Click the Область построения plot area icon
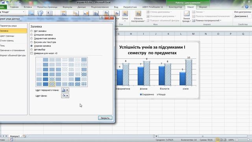252x142 pixels. [x=138, y=13]
